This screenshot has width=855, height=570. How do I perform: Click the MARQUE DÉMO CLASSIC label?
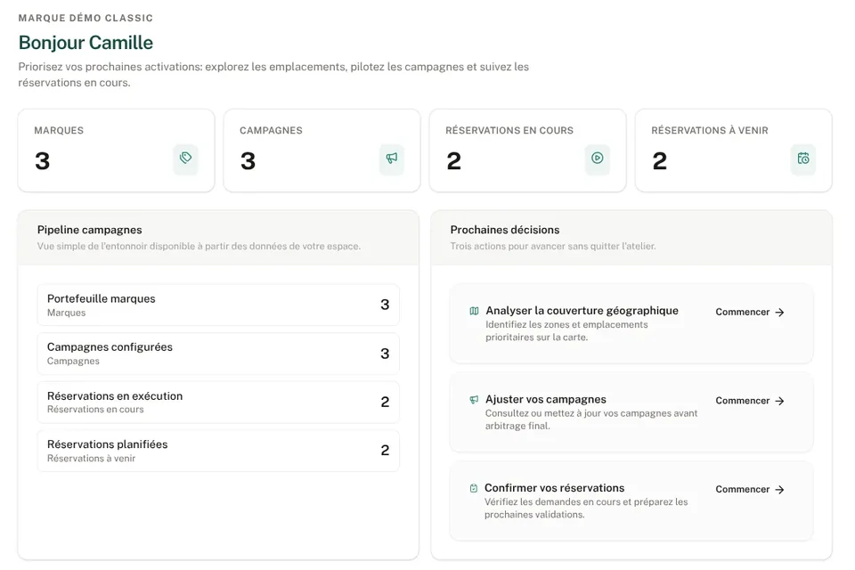click(x=85, y=18)
